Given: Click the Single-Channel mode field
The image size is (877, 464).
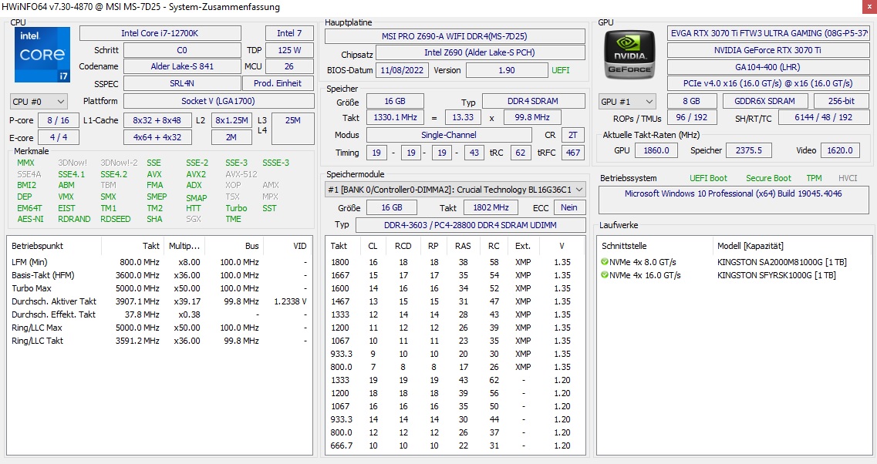Looking at the screenshot, I should [449, 135].
